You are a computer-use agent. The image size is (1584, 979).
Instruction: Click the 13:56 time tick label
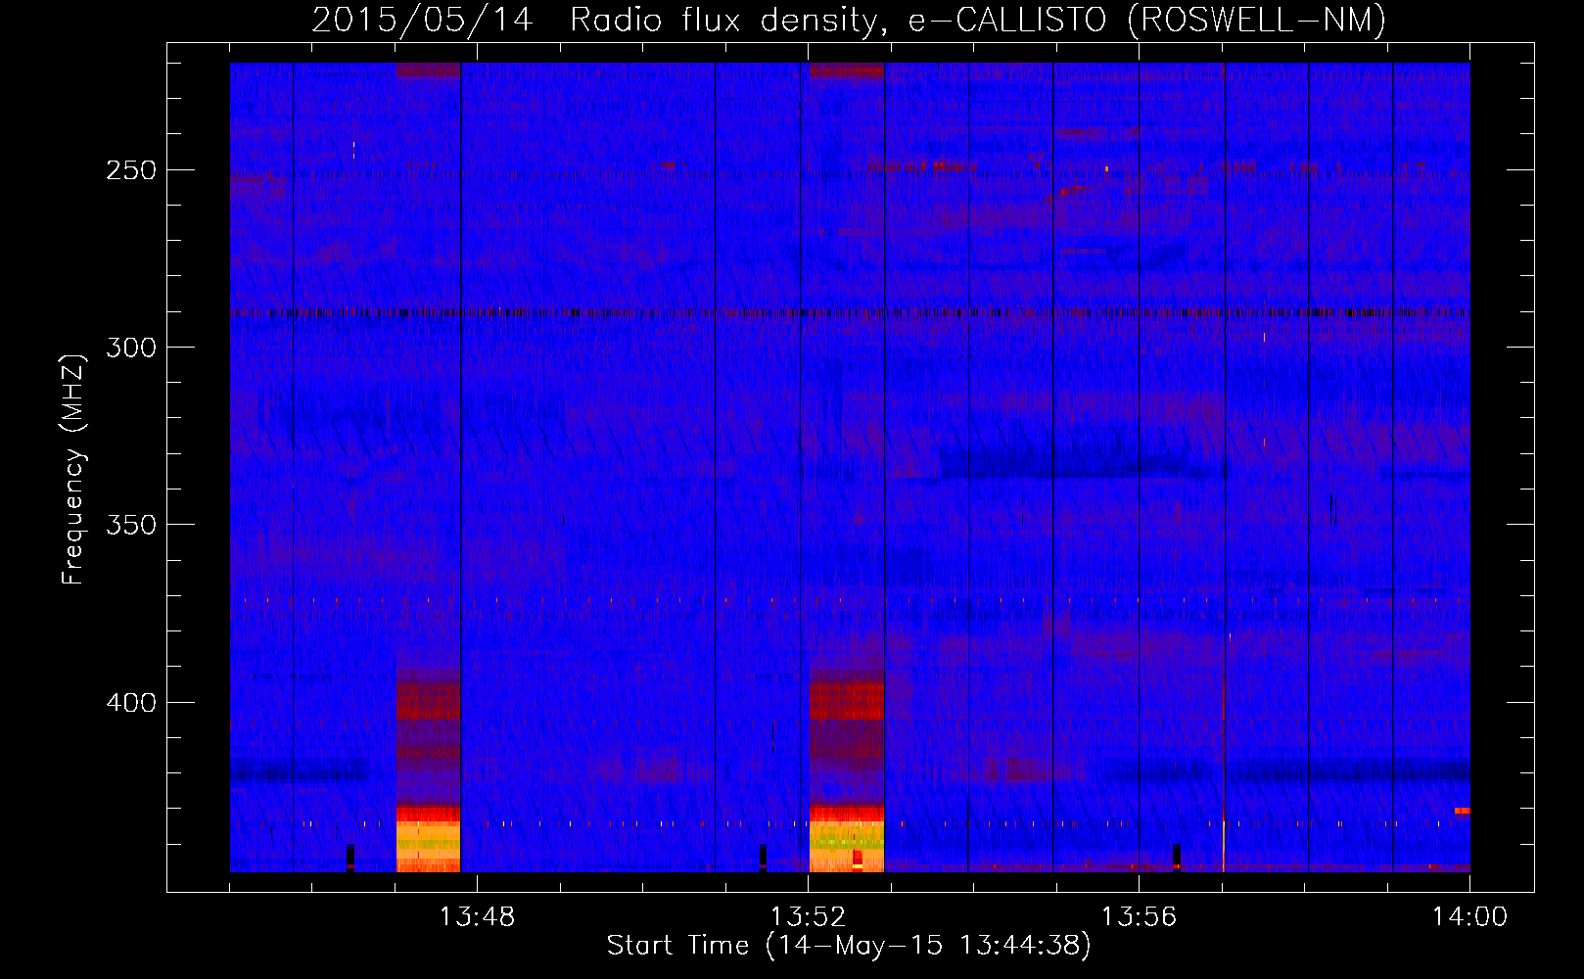tap(1139, 917)
